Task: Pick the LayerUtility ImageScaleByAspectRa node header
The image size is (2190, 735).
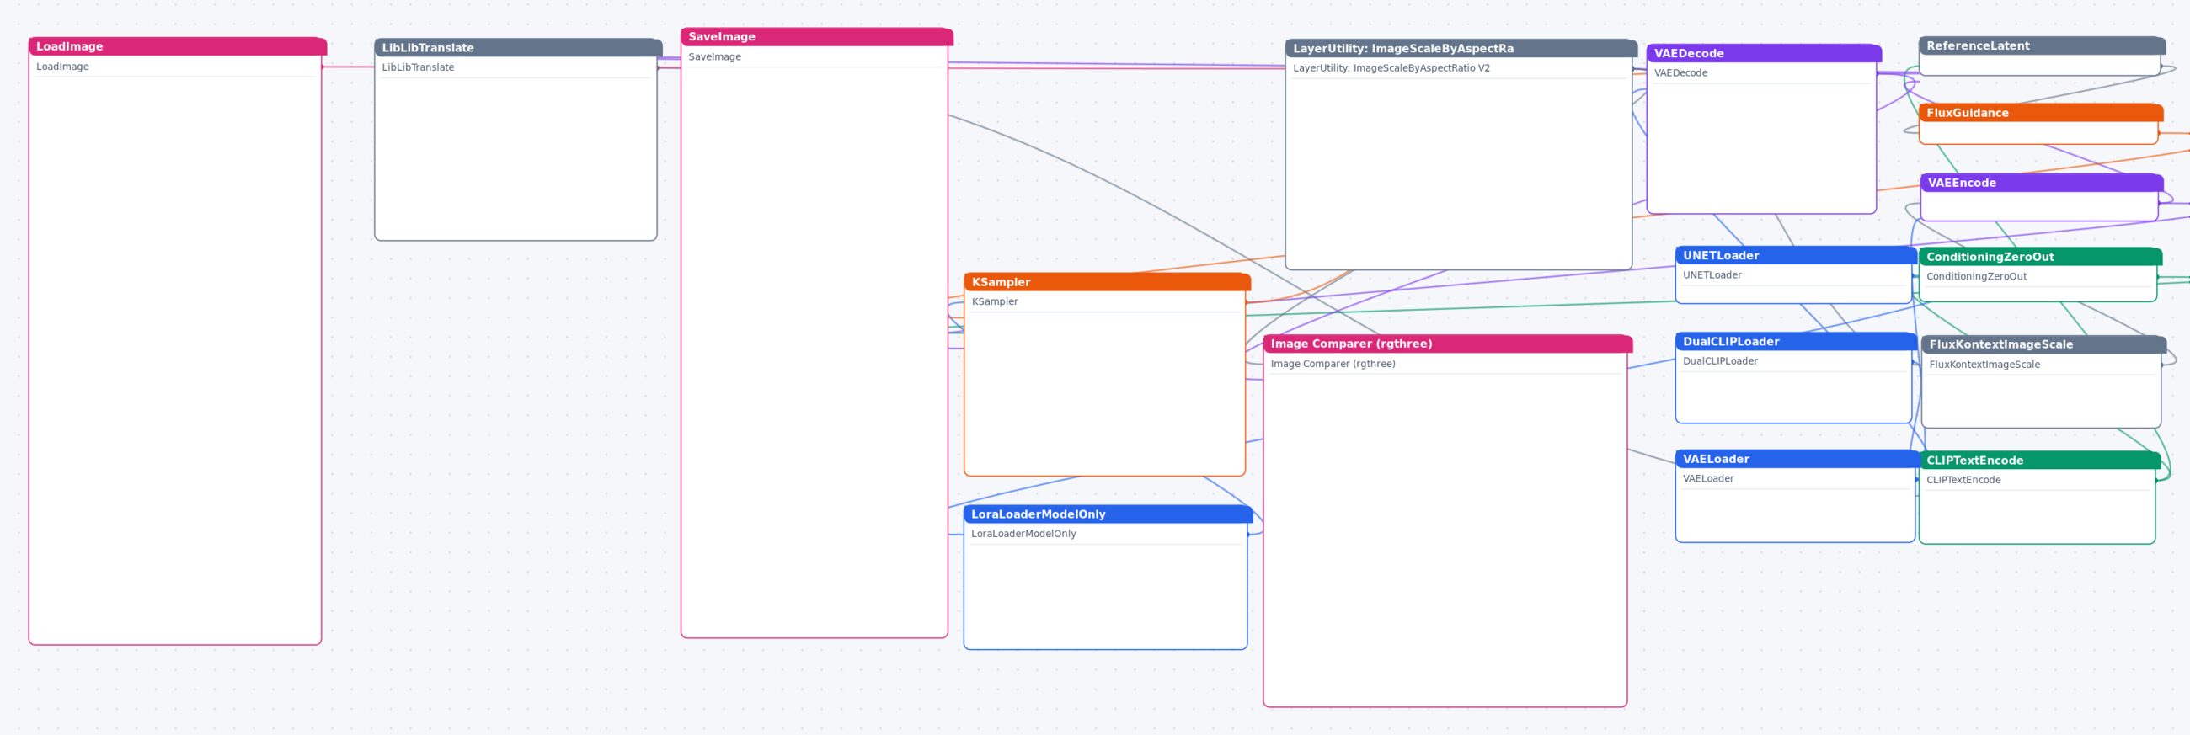Action: point(1461,49)
